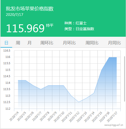Select the 日 daily tab
The width and height of the screenshot is (126, 129).
(x=6, y=43)
